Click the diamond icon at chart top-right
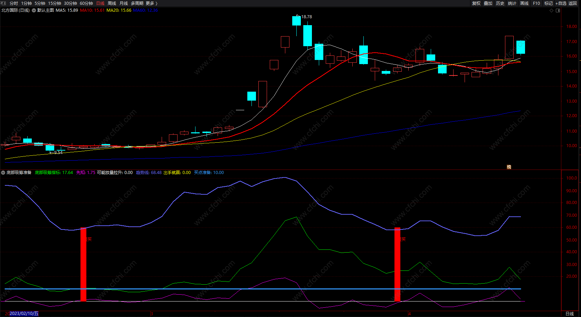 (552, 10)
